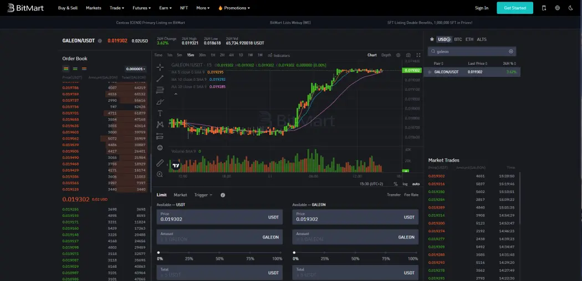Image resolution: width=582 pixels, height=281 pixels.
Task: Expand chart to fullscreen
Action: point(418,55)
